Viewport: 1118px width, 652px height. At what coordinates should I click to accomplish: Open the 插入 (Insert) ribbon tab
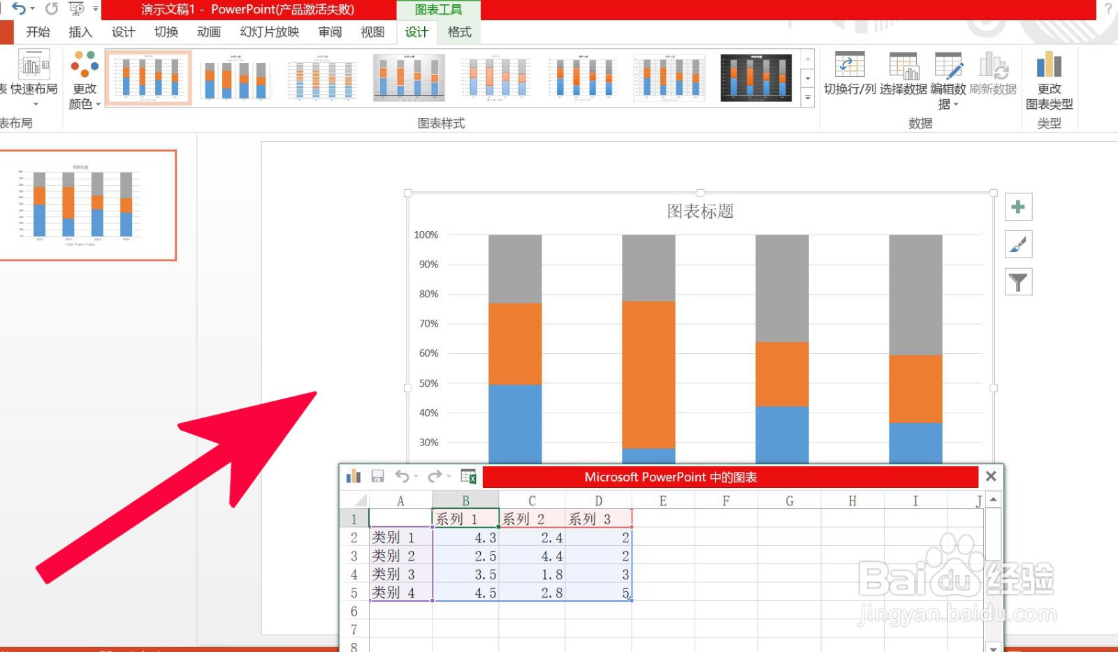(80, 32)
